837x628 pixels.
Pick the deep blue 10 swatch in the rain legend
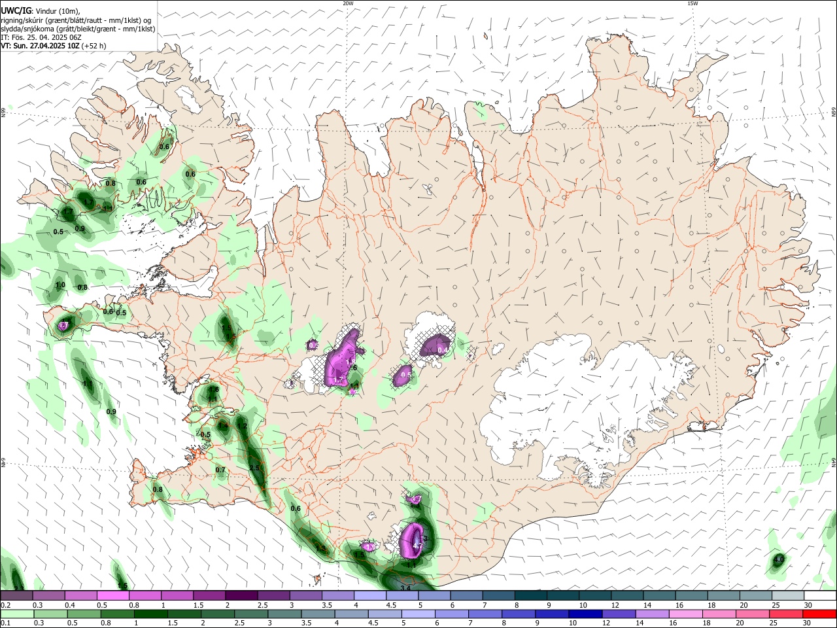click(x=585, y=614)
